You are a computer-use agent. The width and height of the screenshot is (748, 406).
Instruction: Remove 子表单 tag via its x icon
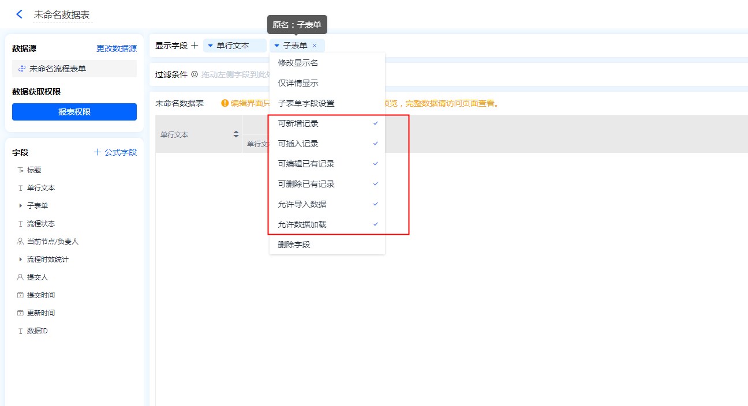point(315,46)
